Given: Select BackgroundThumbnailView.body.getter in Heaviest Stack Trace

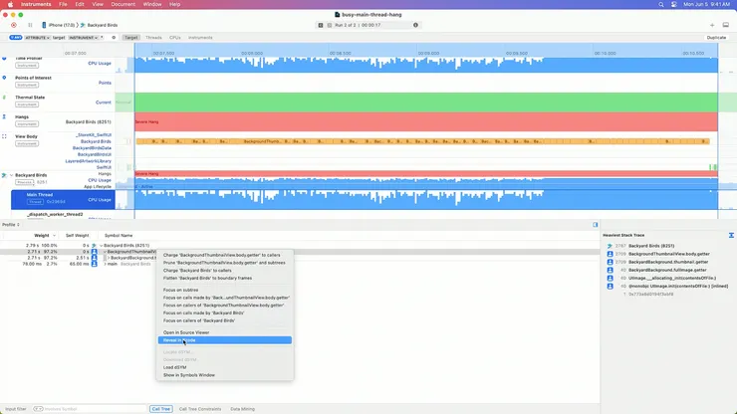Looking at the screenshot, I should [x=669, y=254].
